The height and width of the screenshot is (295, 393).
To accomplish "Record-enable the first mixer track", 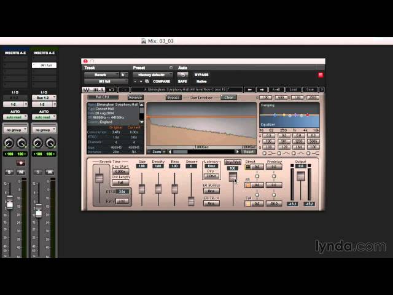I will [21, 163].
